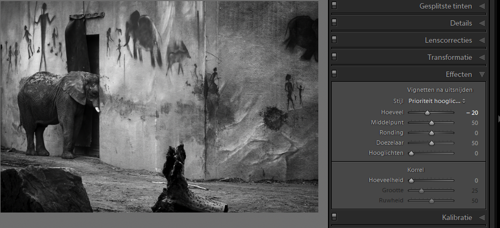Image resolution: width=500 pixels, height=228 pixels.
Task: Click the Doezelaar slider knob
Action: [431, 143]
